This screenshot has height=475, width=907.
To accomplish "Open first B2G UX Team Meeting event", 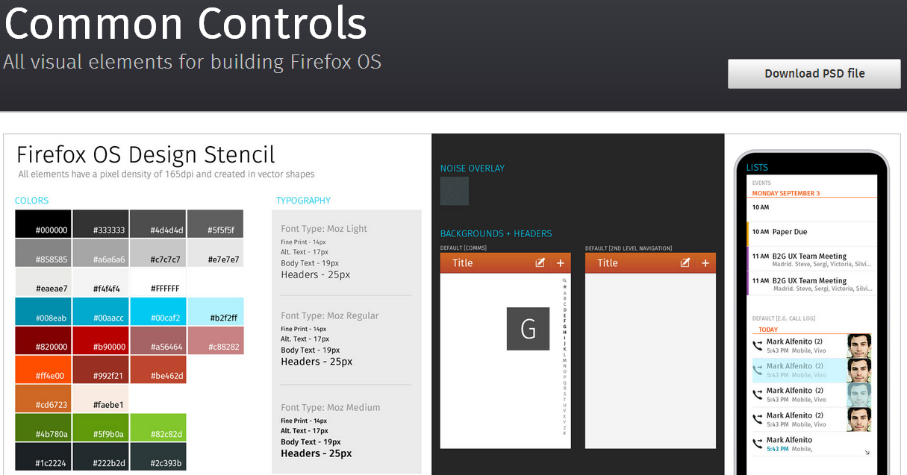I will 811,259.
